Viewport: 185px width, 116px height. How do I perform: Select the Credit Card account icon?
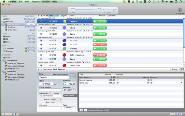click(6, 30)
